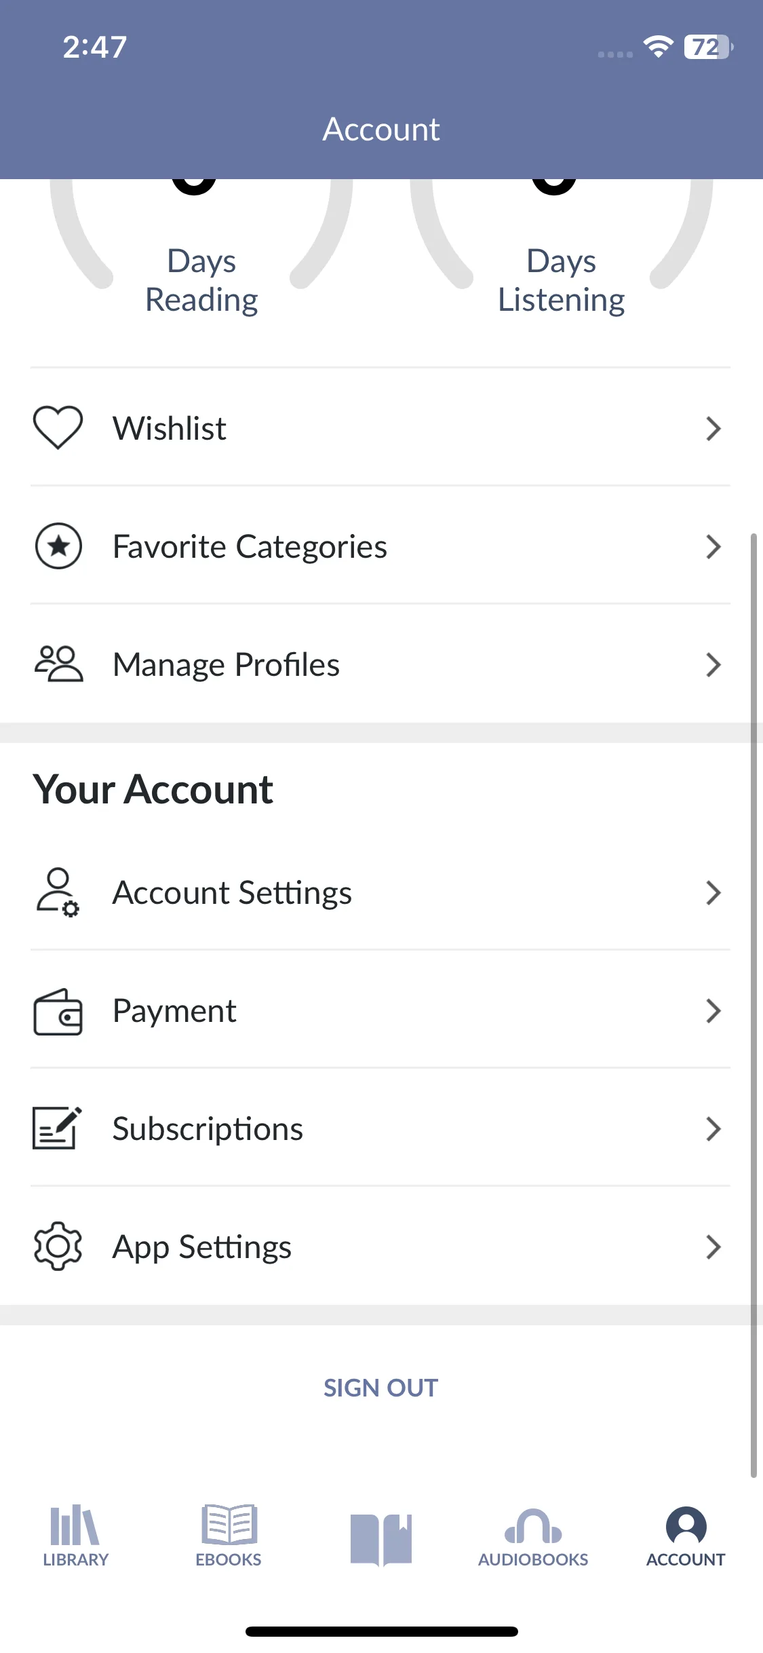The height and width of the screenshot is (1653, 763).
Task: Tap the Subscriptions edit-note icon
Action: 58,1128
